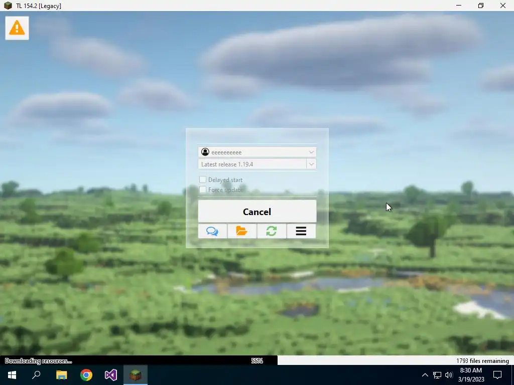Open Google Chrome from taskbar
Image resolution: width=514 pixels, height=385 pixels.
pos(86,375)
